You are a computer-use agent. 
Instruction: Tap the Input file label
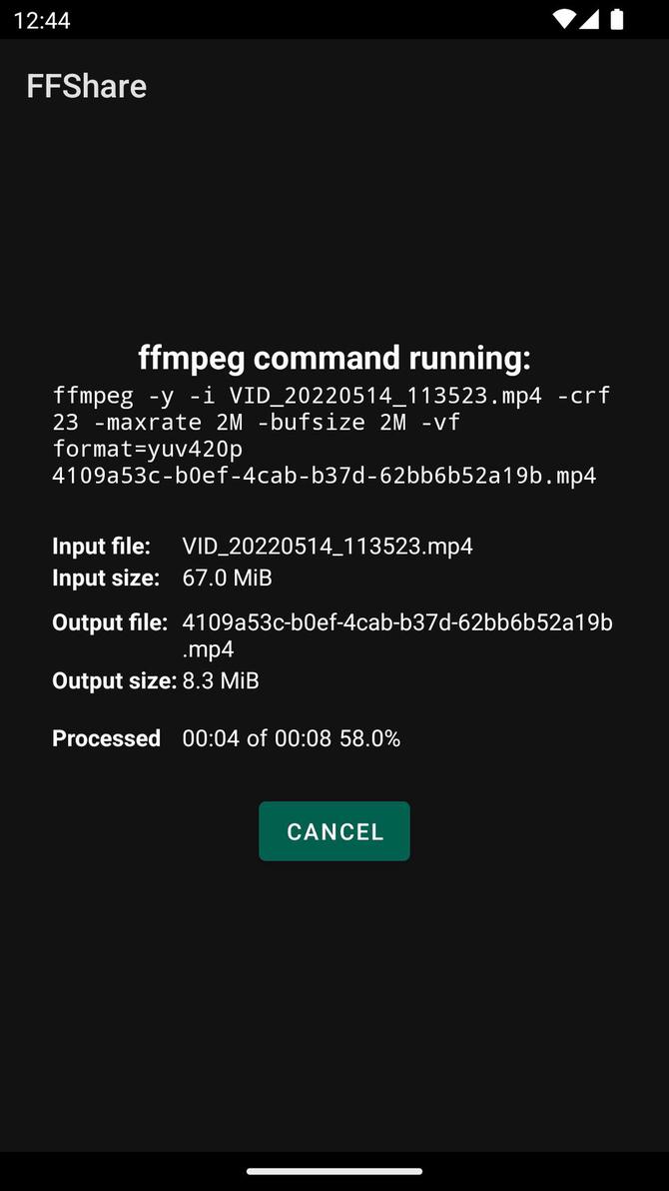tap(100, 546)
